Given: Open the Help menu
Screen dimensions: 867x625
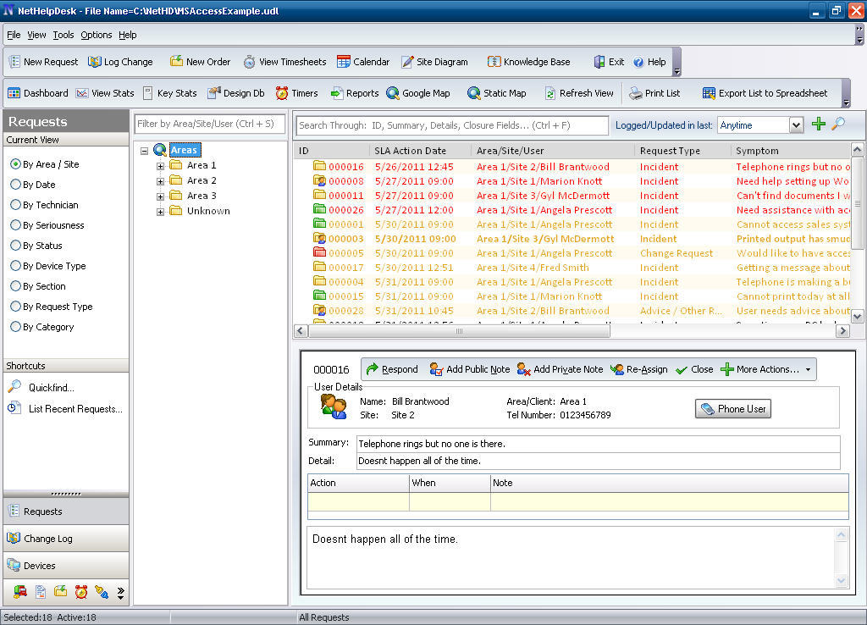Looking at the screenshot, I should (x=128, y=35).
